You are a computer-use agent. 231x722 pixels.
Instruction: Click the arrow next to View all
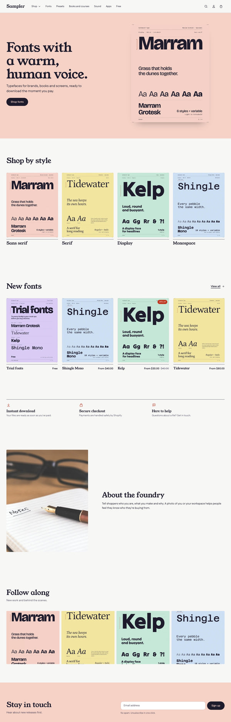click(223, 286)
